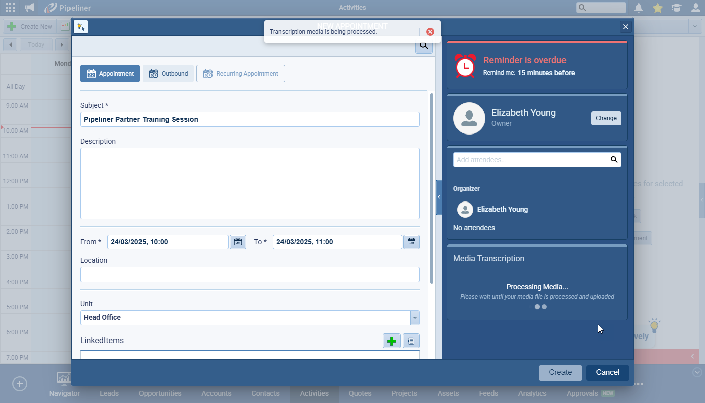Switch appointment type to Outbound
705x403 pixels.
point(168,74)
